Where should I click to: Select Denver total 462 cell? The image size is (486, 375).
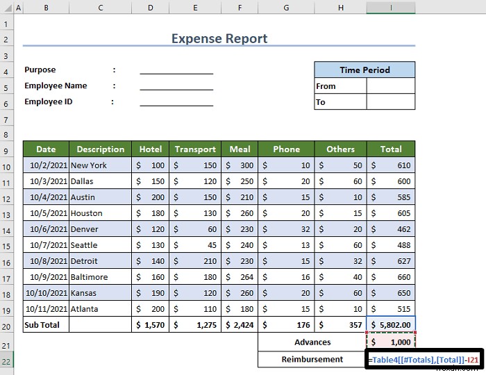391,229
